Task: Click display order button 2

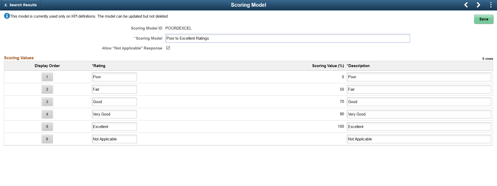Action: [47, 89]
